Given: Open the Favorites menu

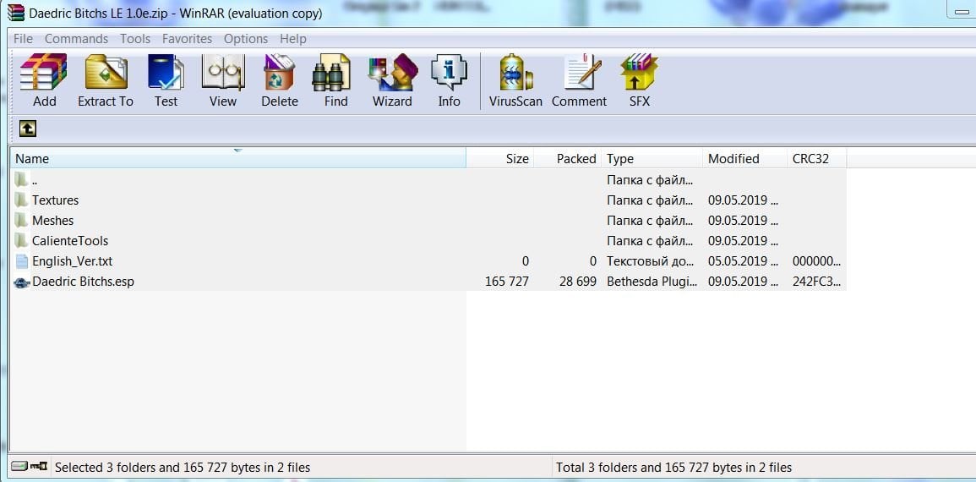Looking at the screenshot, I should [188, 39].
